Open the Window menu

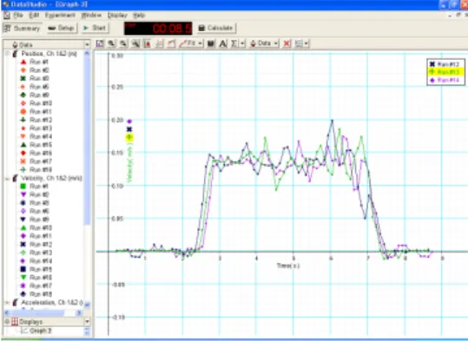[x=91, y=16]
